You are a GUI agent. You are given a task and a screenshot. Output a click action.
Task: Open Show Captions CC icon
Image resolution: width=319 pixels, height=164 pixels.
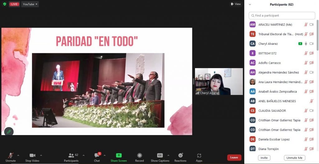pyautogui.click(x=160, y=155)
